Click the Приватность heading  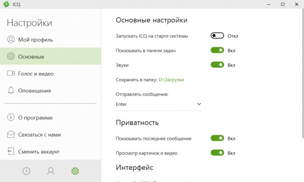tap(137, 123)
